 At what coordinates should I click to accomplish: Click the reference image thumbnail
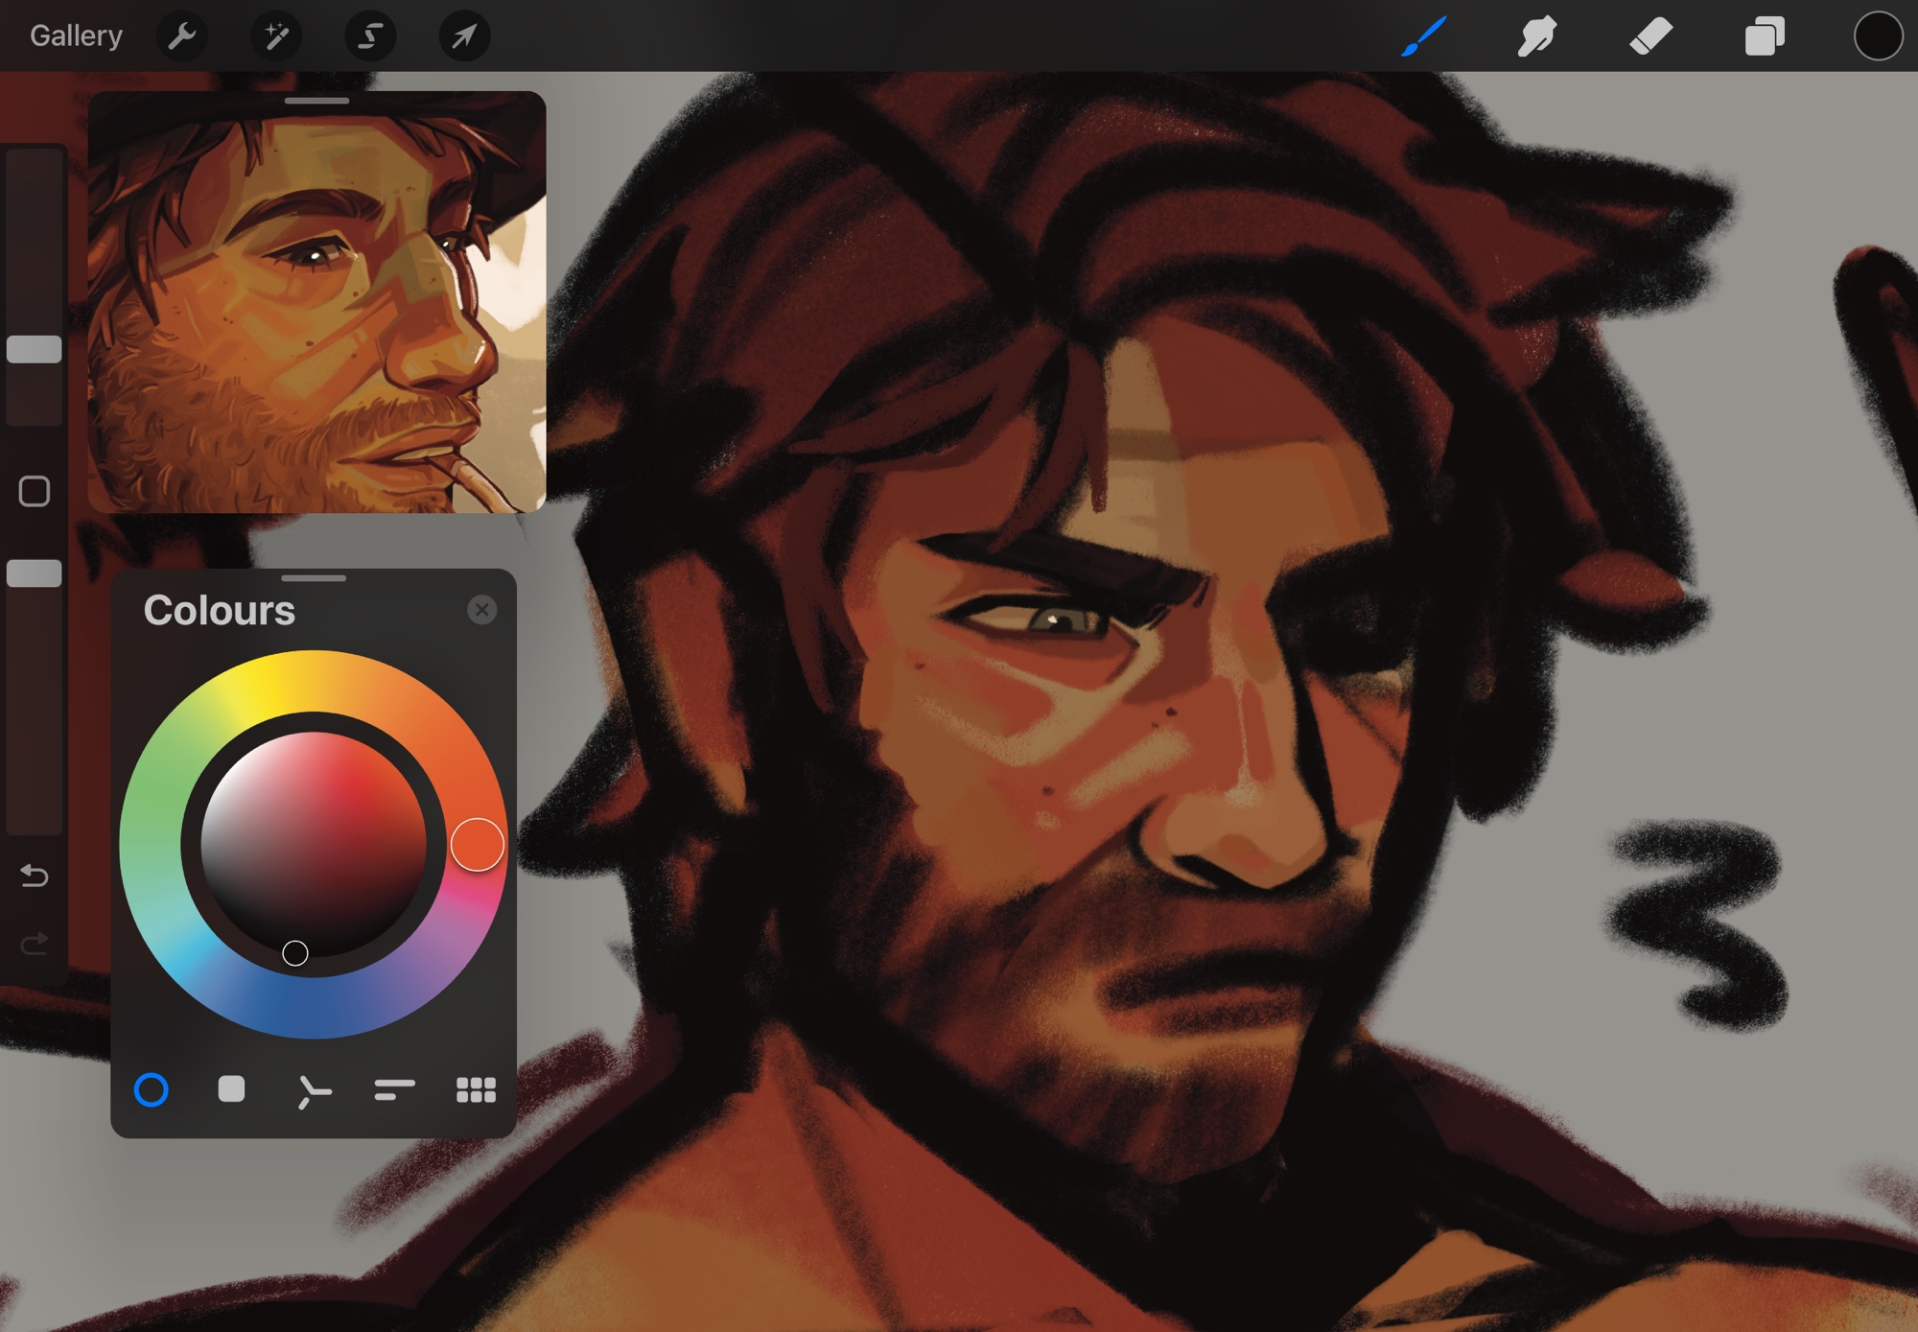tap(316, 307)
